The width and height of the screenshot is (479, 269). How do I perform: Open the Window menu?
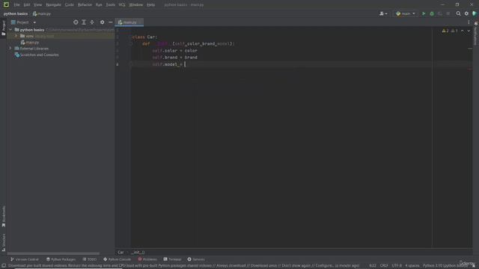136,5
